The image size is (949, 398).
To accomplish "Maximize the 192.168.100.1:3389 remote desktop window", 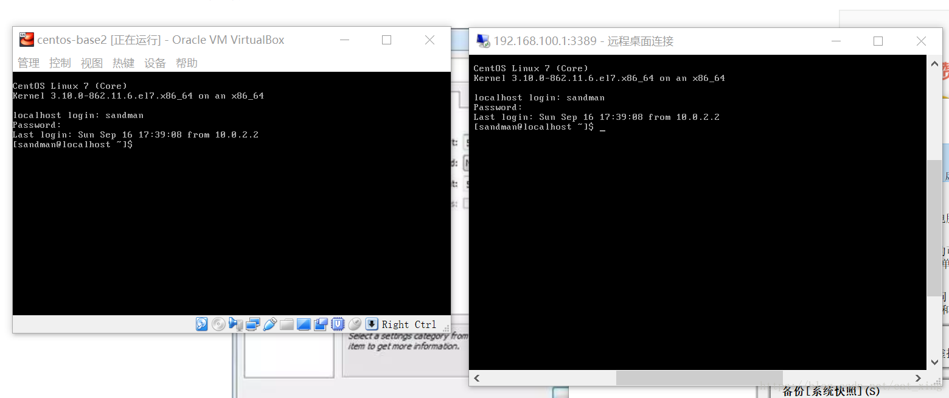I will (878, 41).
